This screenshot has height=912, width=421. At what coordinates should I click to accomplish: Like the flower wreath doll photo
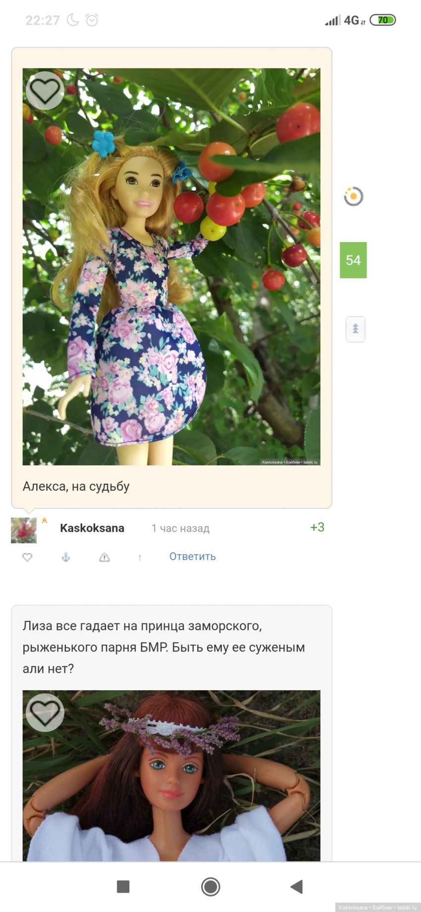[45, 712]
